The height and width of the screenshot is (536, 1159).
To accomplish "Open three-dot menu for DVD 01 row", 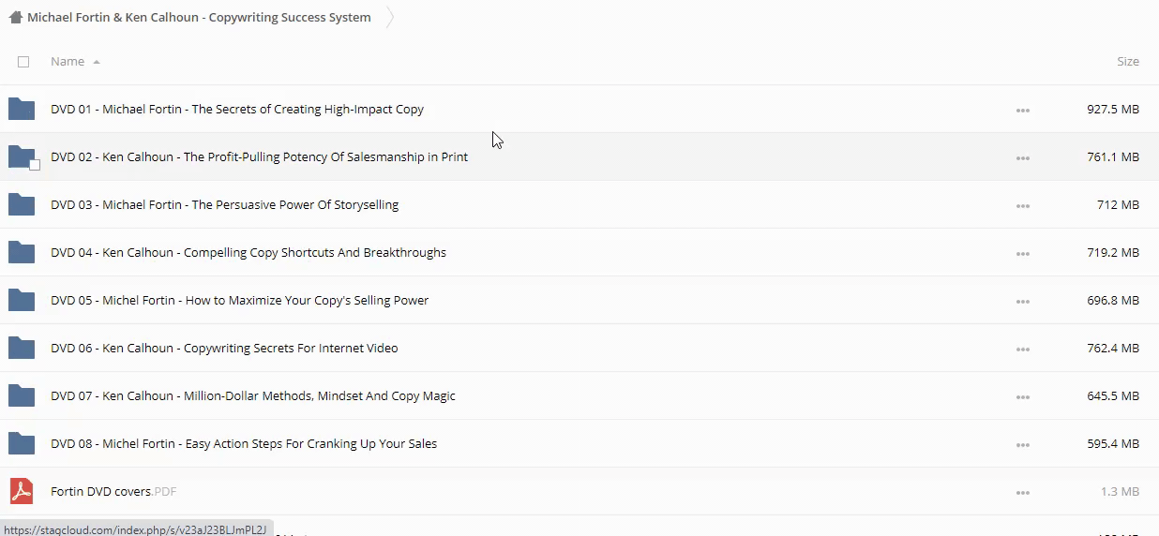I will (1022, 110).
